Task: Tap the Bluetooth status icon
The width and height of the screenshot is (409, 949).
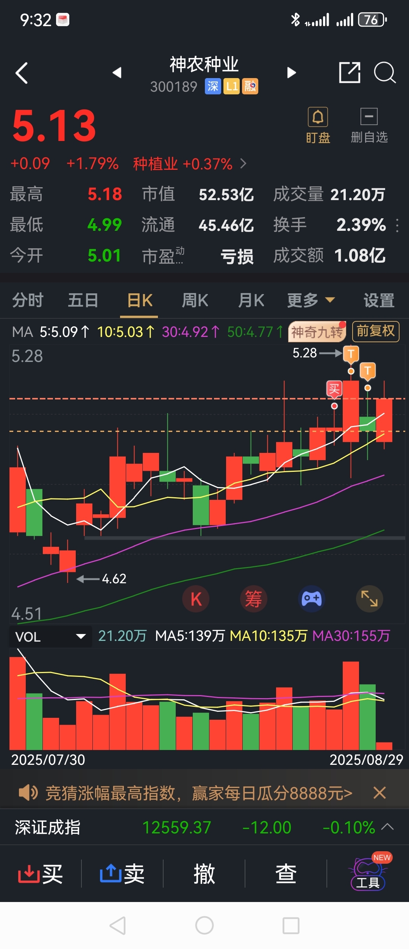Action: [295, 20]
